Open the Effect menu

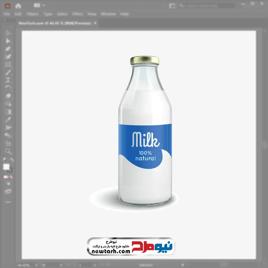tap(78, 14)
